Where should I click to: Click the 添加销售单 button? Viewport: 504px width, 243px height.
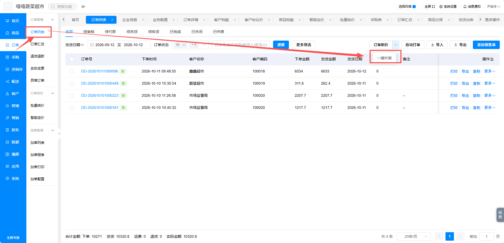pos(486,45)
